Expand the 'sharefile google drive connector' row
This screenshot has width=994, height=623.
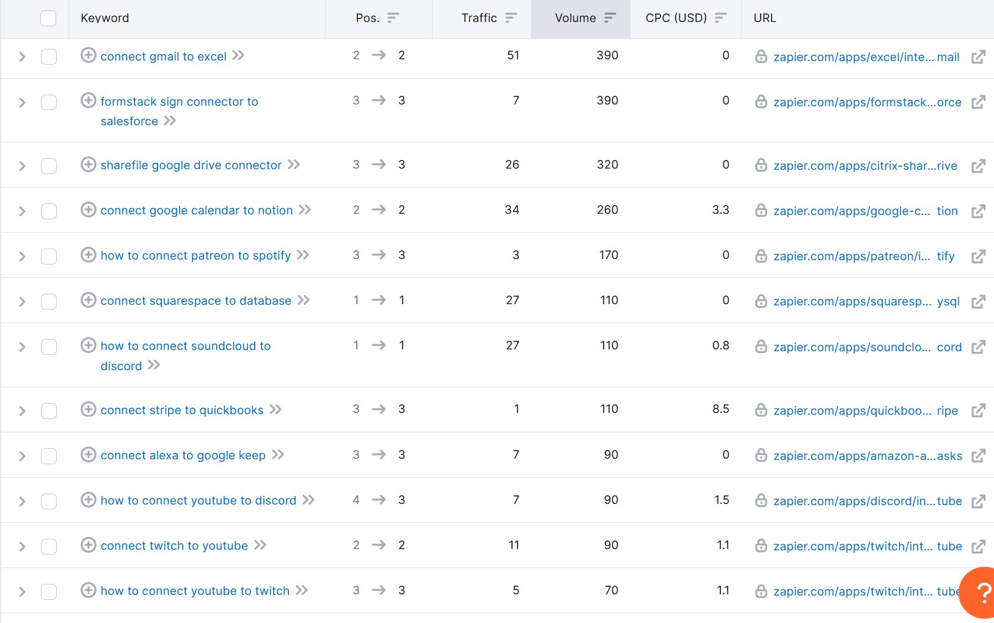click(x=22, y=166)
